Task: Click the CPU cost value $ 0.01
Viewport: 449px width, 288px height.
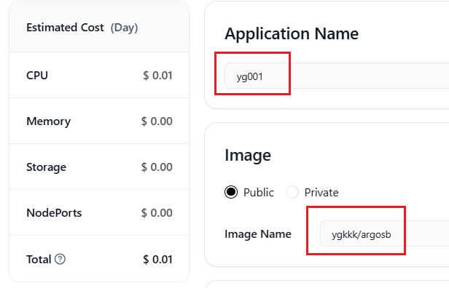Action: 157,76
